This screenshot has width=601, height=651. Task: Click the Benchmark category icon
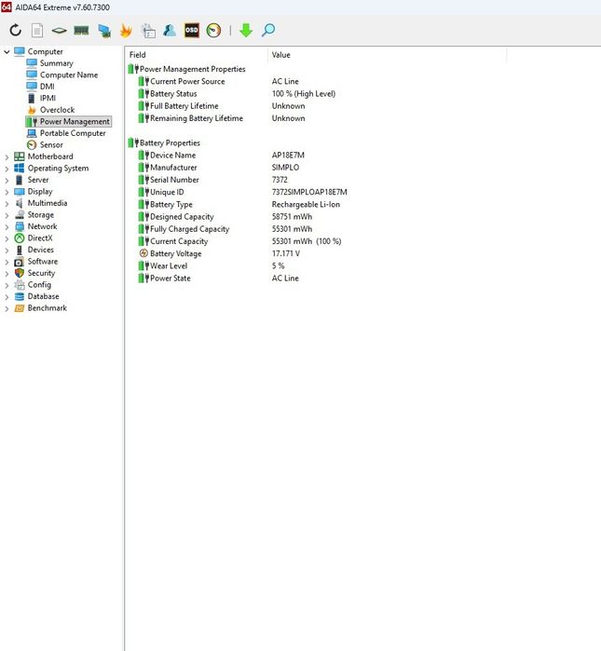tap(20, 308)
